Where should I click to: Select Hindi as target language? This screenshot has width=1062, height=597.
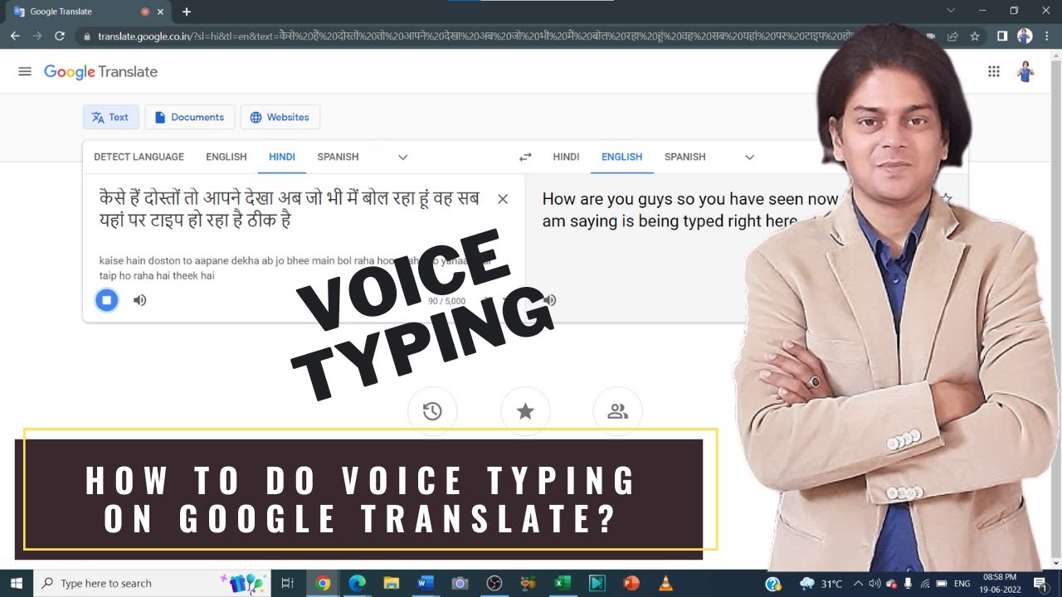566,157
